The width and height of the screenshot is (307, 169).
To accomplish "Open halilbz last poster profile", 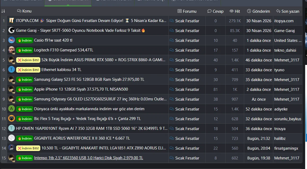I will pyautogui.click(x=280, y=138).
